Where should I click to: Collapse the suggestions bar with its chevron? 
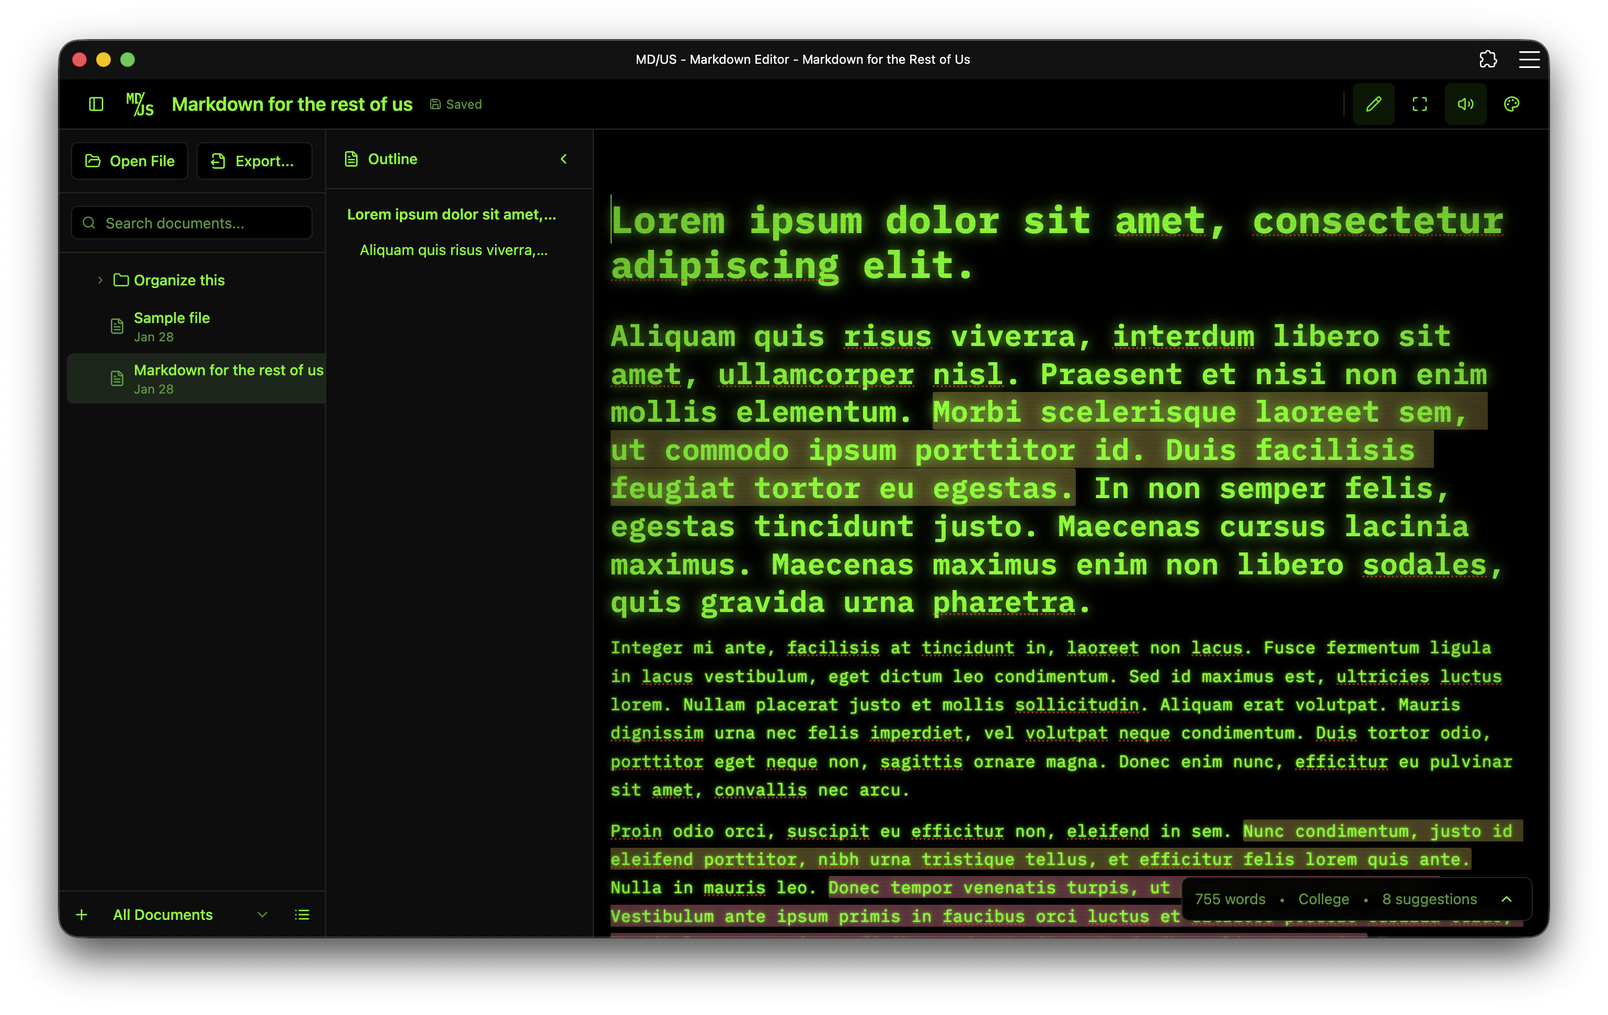coord(1507,899)
